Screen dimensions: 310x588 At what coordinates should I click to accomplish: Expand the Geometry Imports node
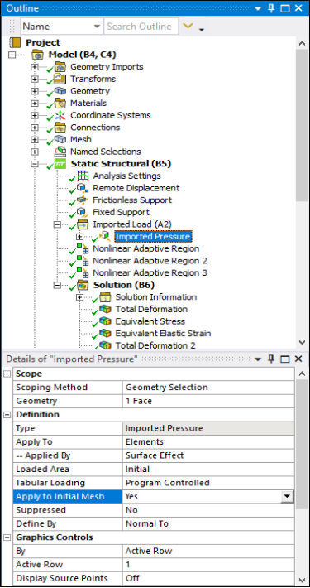tap(35, 67)
